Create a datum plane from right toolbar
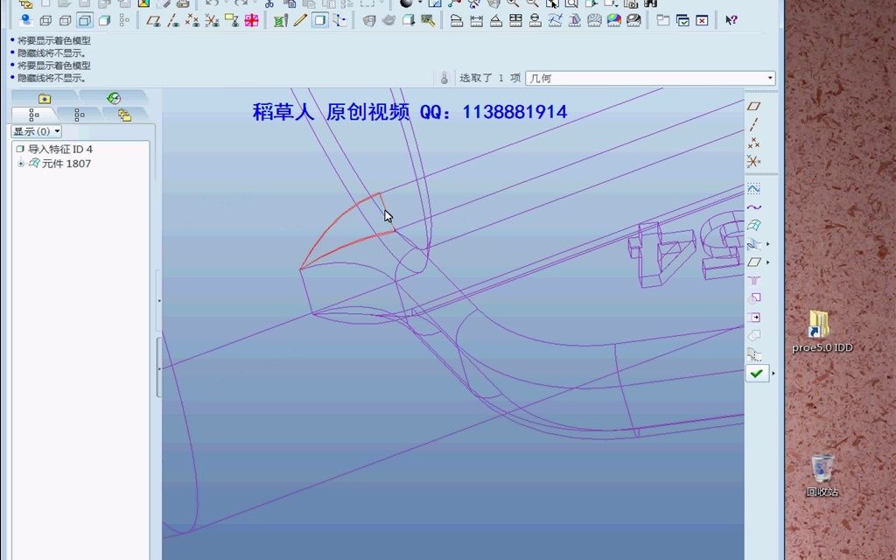The height and width of the screenshot is (560, 896). [x=755, y=105]
